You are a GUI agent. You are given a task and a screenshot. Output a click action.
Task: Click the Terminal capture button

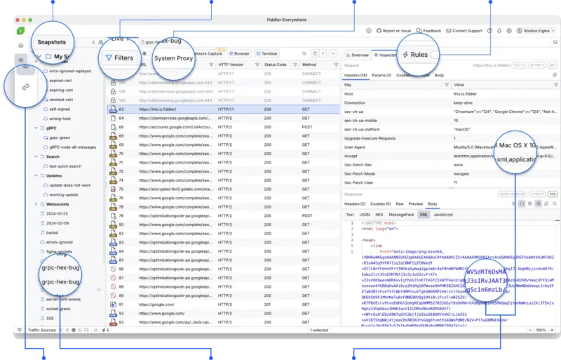266,54
